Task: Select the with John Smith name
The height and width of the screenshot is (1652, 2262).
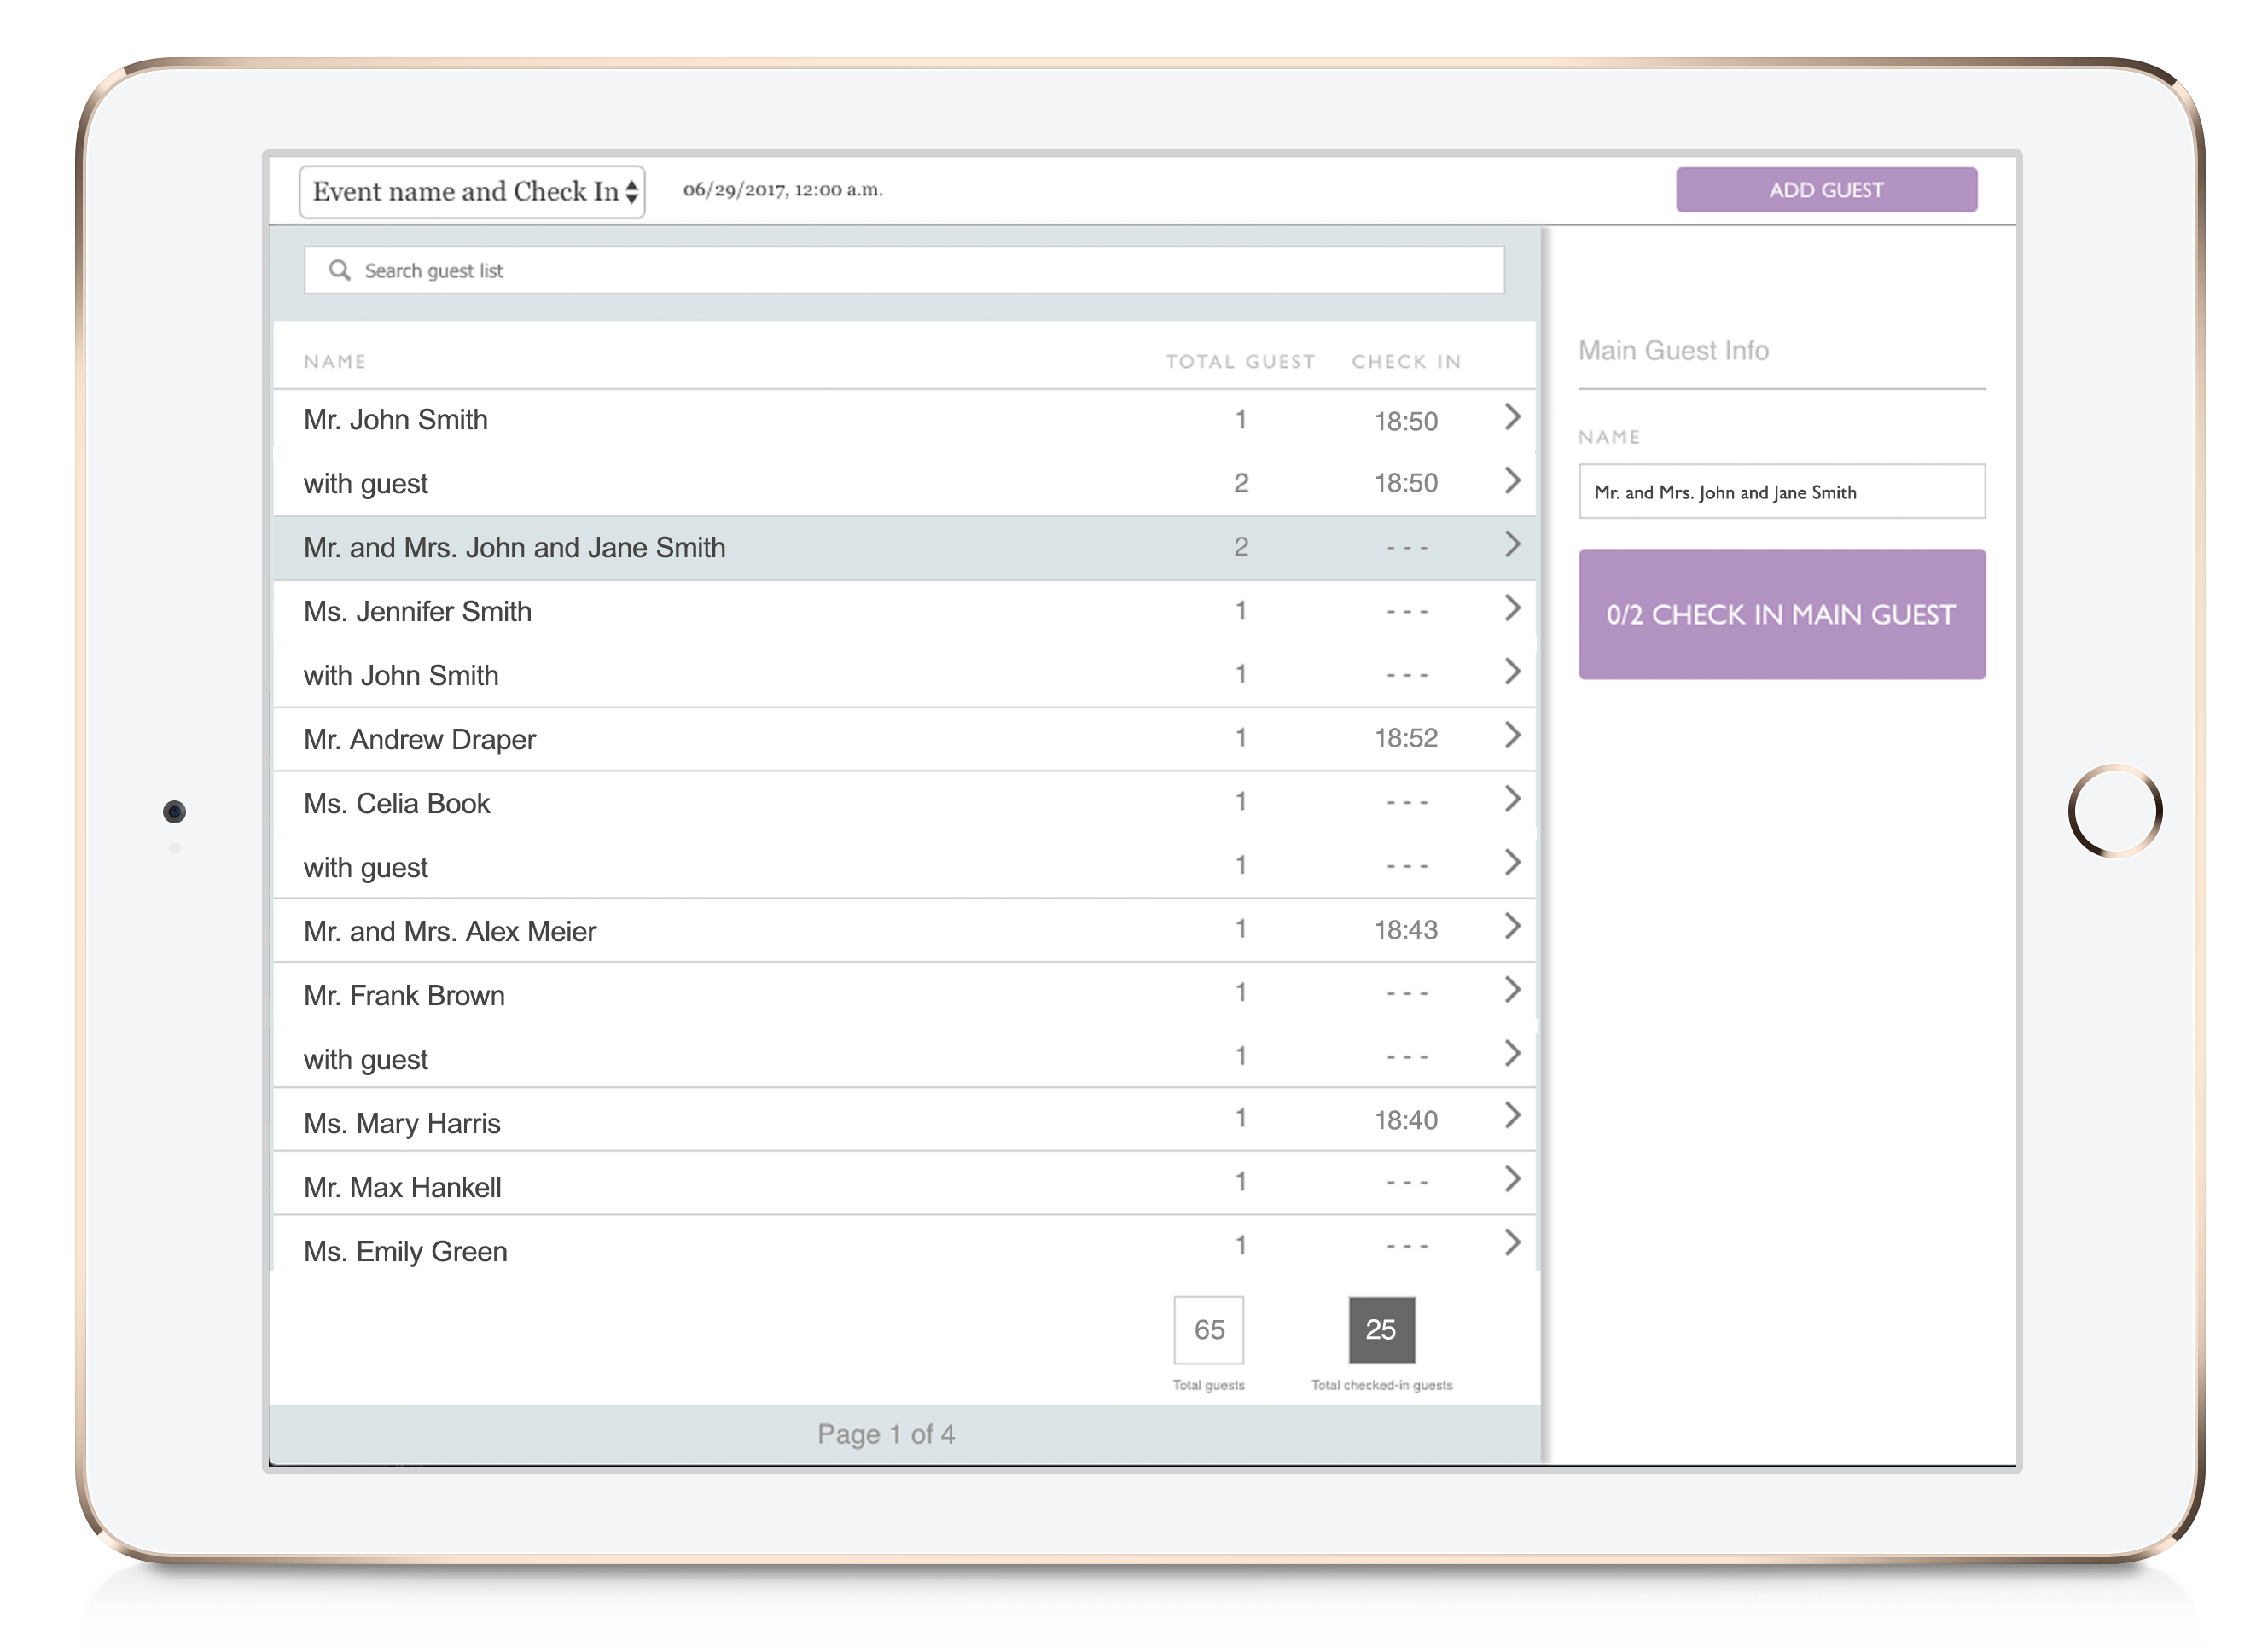Action: click(401, 676)
